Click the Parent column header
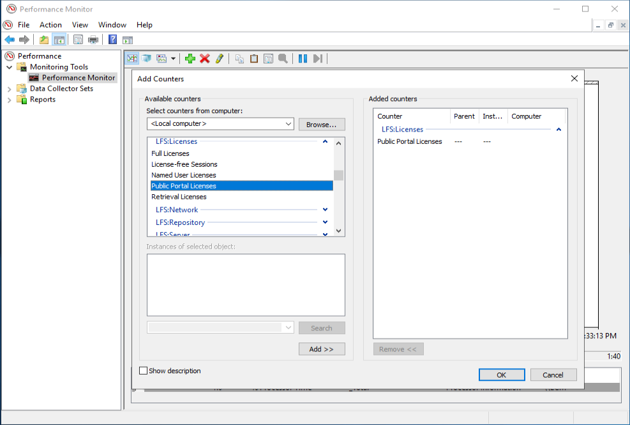 464,116
